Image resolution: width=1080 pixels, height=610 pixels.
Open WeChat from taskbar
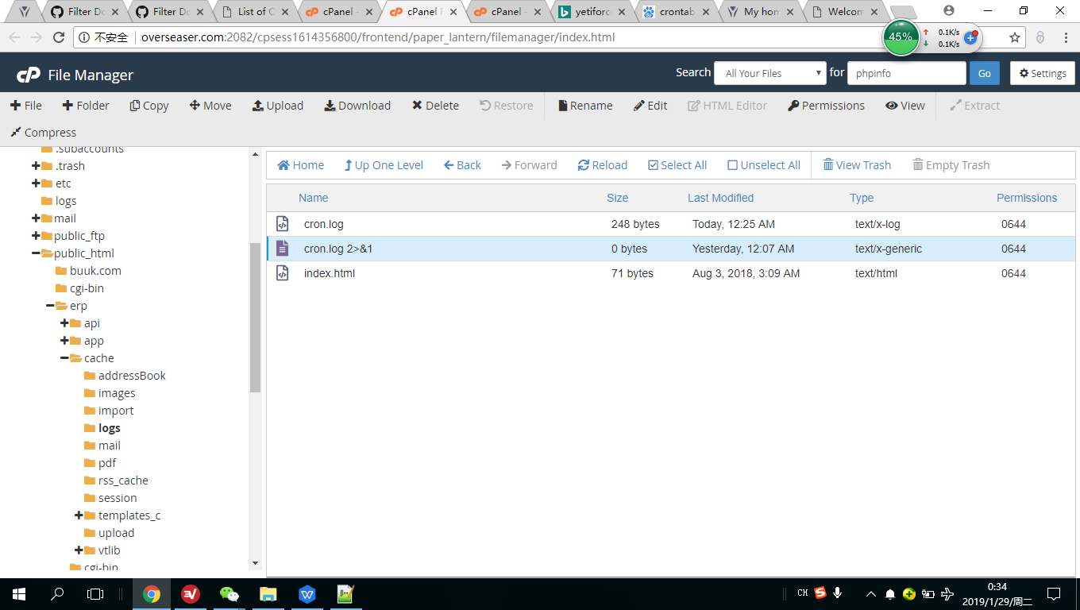pos(229,593)
